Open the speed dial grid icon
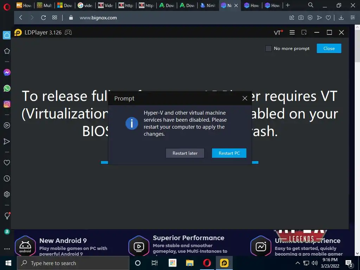Viewport: 360px width, 270px height. (x=54, y=18)
